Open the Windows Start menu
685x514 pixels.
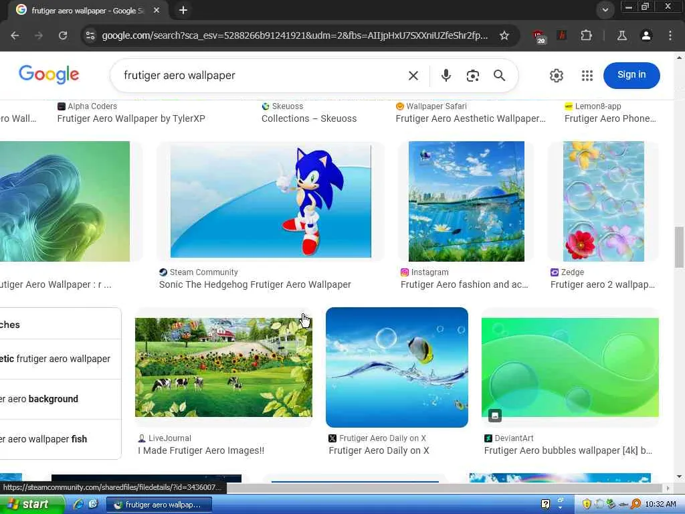point(31,504)
